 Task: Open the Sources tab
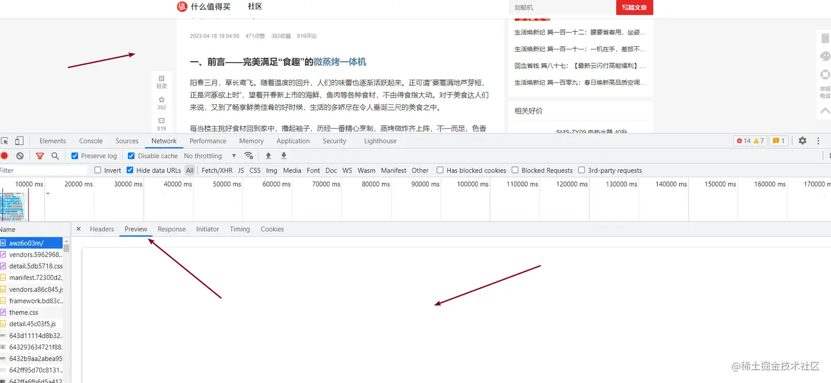[127, 141]
